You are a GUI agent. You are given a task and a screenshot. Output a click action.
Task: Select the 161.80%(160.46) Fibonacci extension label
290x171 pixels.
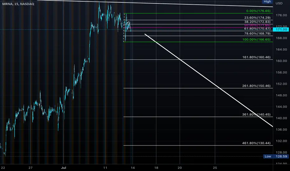(x=256, y=57)
